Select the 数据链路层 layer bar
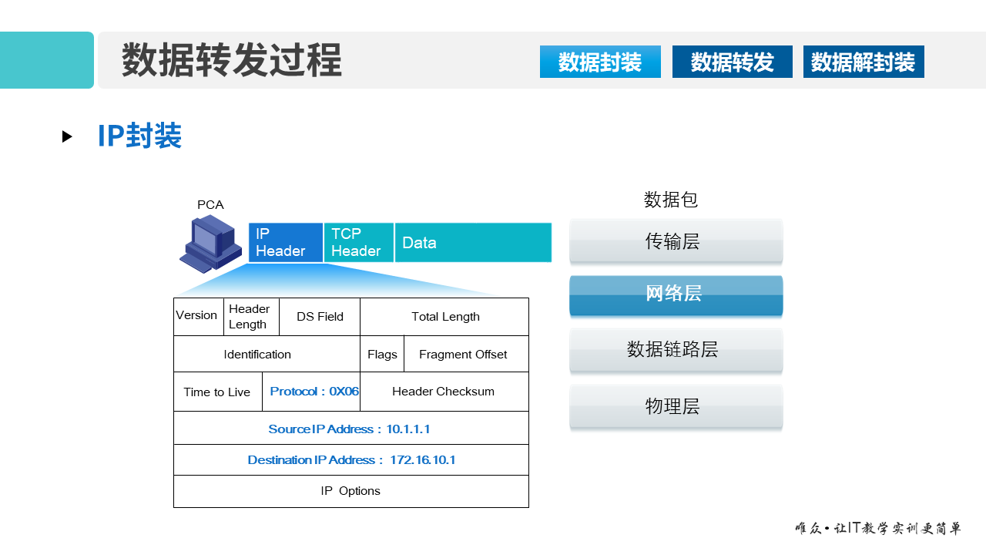 [x=676, y=350]
